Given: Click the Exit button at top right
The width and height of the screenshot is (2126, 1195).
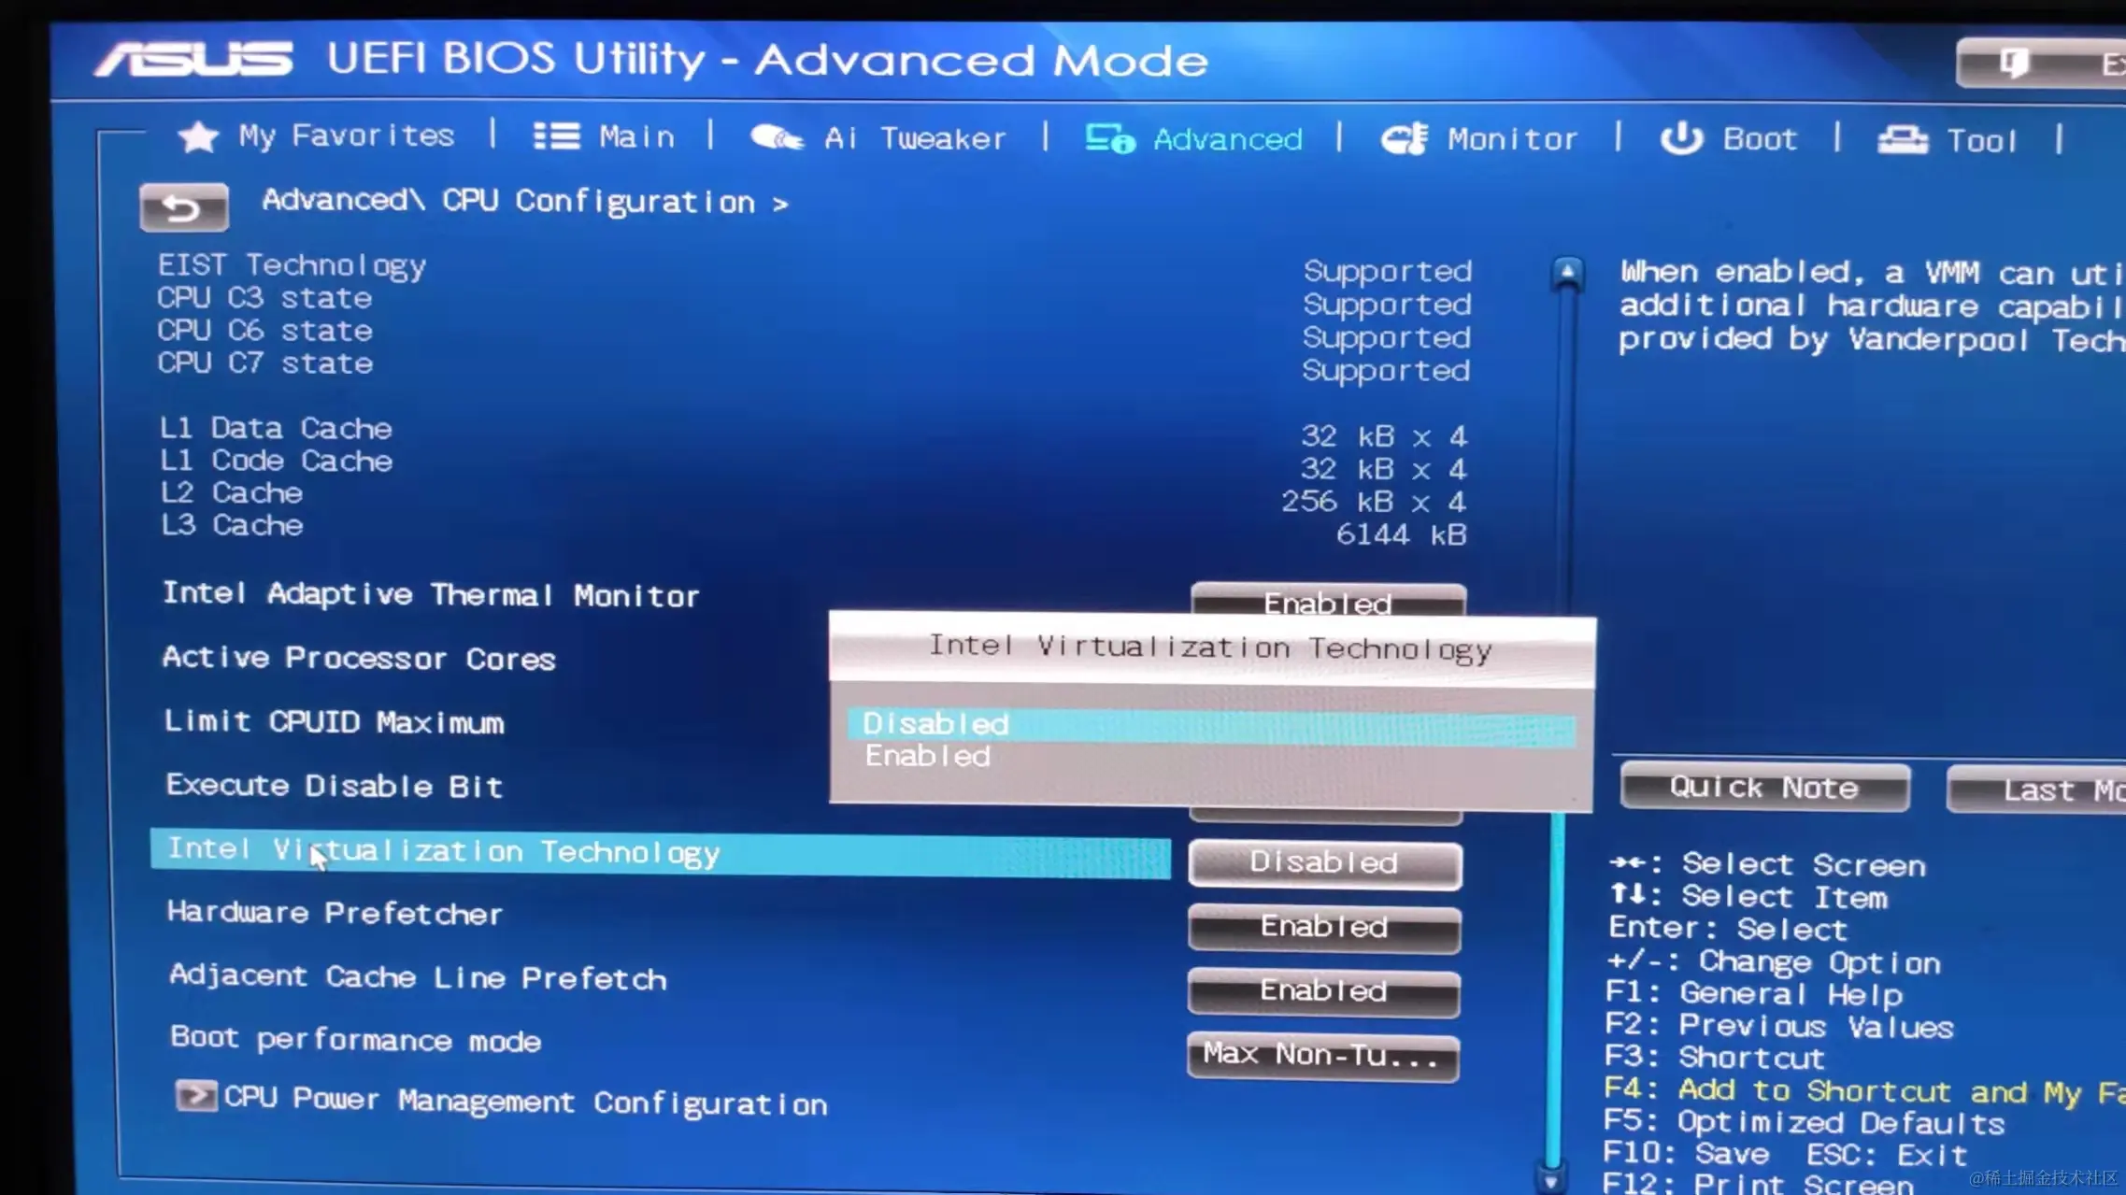Looking at the screenshot, I should pos(2041,64).
